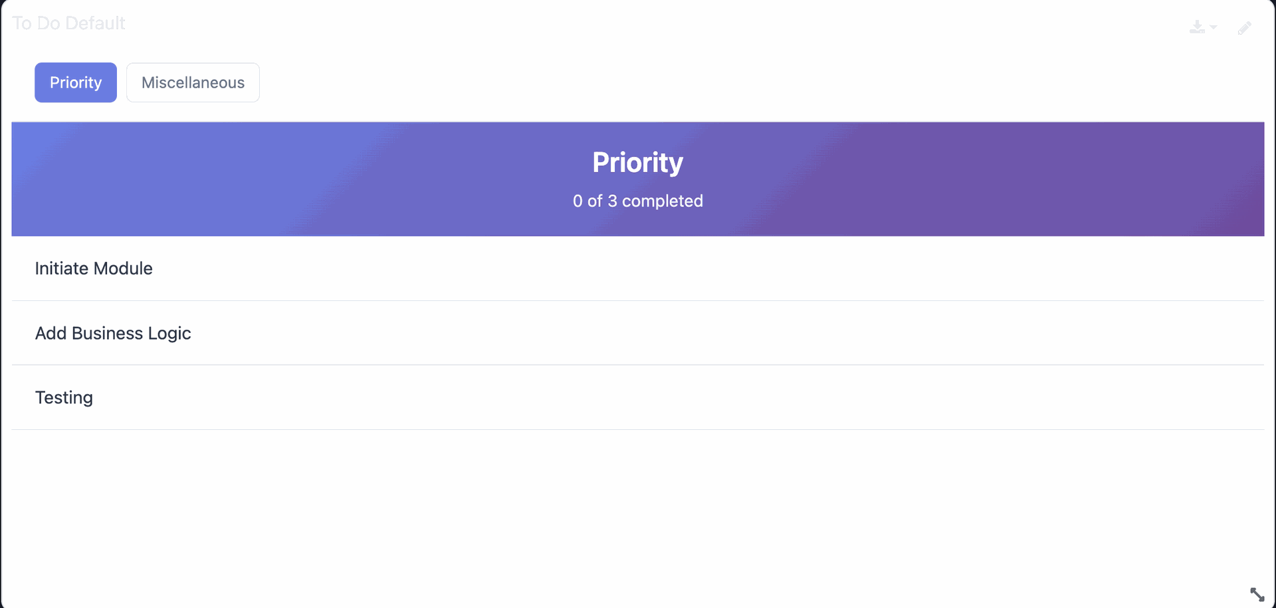This screenshot has height=608, width=1276.
Task: Click the blank area below Testing row
Action: click(638, 505)
